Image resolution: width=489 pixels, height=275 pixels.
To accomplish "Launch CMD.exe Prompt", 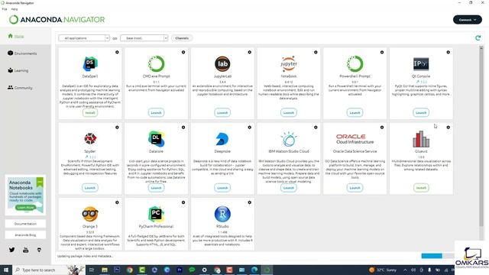I will (x=156, y=112).
